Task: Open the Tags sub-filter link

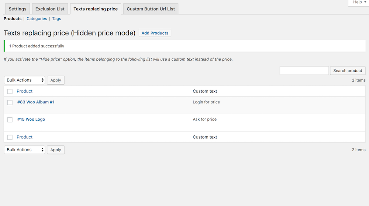Action: tap(56, 18)
